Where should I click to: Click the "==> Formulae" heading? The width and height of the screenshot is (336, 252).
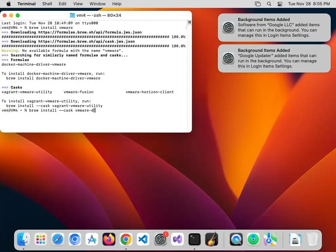pyautogui.click(x=15, y=60)
